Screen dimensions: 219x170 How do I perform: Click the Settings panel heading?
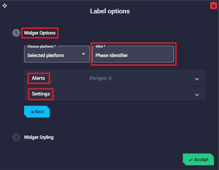coord(41,94)
